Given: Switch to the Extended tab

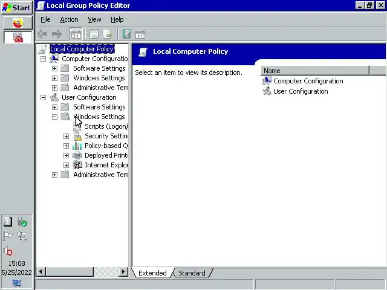Looking at the screenshot, I should (152, 273).
